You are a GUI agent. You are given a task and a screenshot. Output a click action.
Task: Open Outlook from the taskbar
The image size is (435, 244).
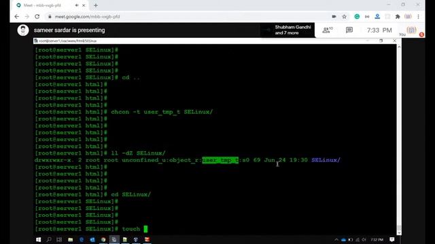(x=92, y=239)
